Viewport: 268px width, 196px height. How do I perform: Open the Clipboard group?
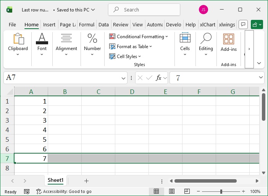pyautogui.click(x=18, y=44)
